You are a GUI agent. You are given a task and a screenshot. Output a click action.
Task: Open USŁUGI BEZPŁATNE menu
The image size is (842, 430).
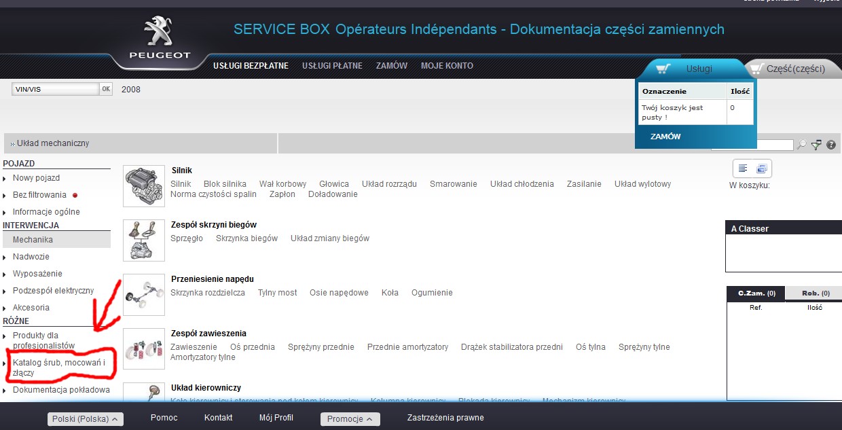[x=251, y=66]
